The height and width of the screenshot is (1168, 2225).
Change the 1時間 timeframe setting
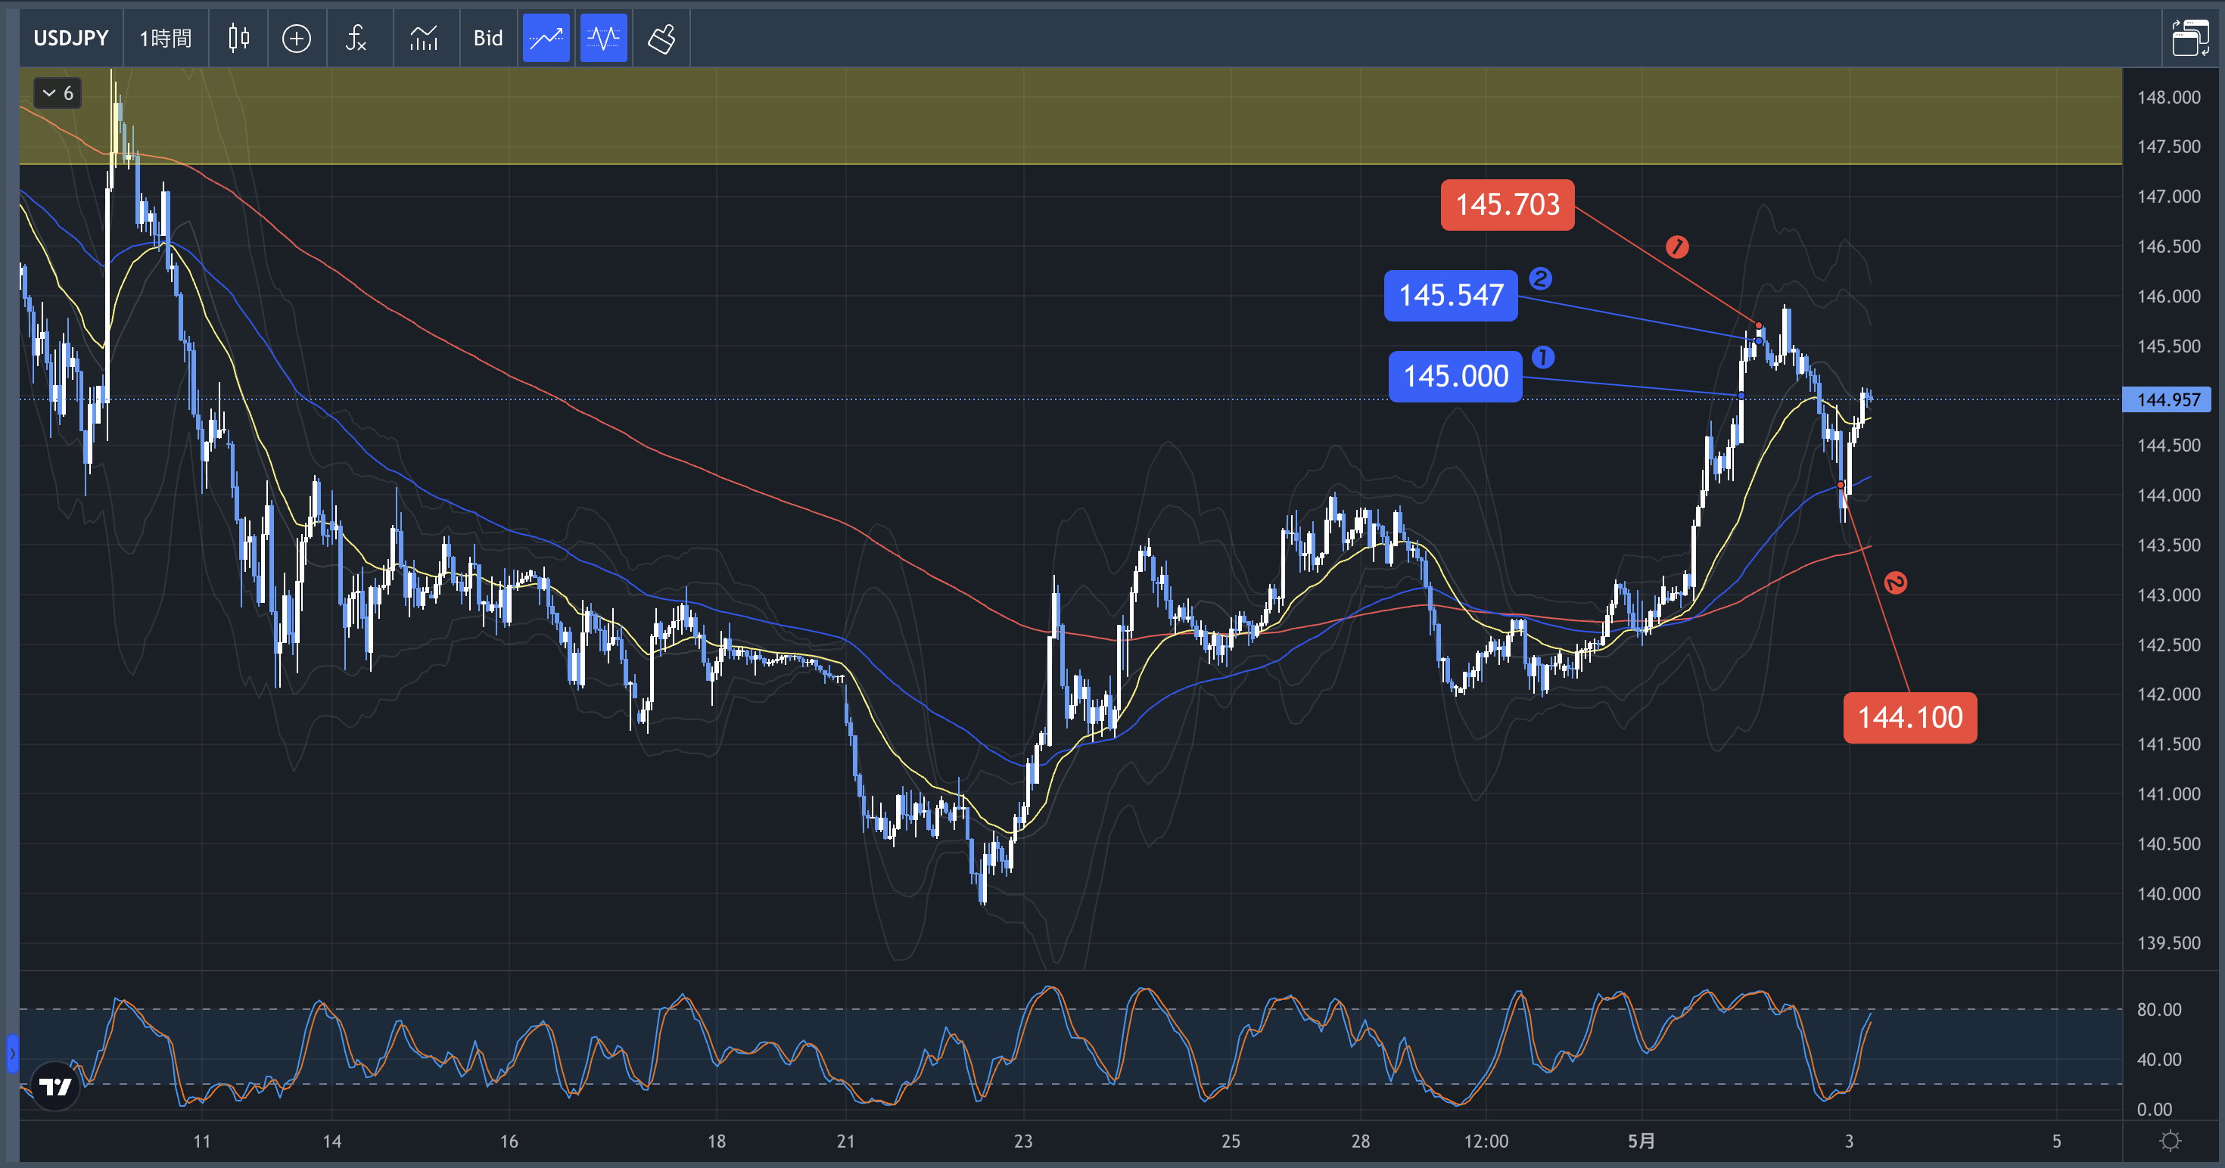pyautogui.click(x=166, y=38)
